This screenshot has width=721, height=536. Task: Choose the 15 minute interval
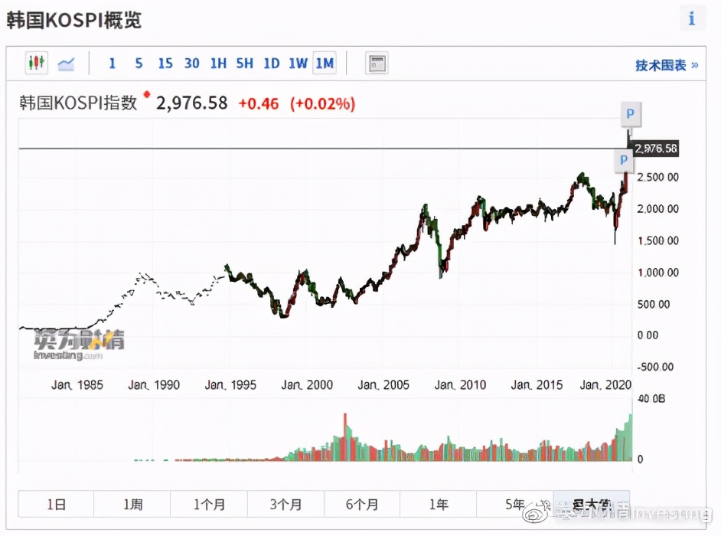click(165, 64)
